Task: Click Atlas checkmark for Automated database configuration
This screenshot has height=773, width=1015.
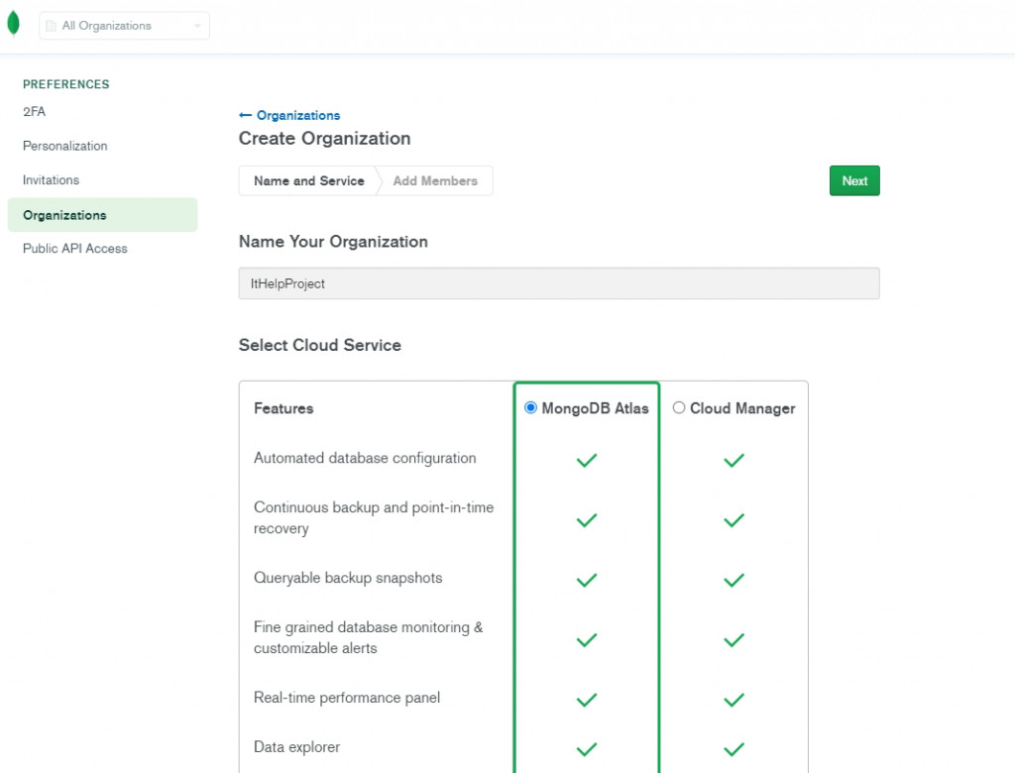Action: coord(587,460)
